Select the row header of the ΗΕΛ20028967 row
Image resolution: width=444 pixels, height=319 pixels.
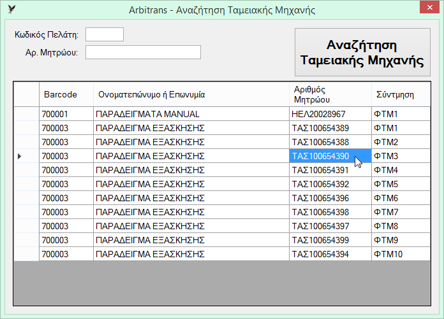(x=26, y=114)
